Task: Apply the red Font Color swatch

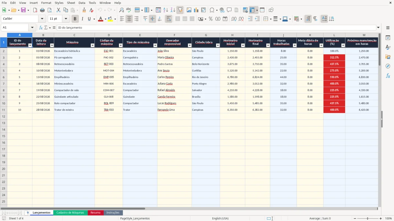Action: click(100, 19)
